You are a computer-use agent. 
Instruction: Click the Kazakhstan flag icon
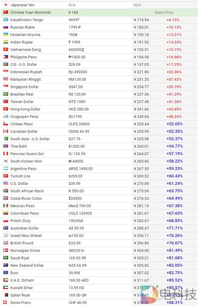click(6, 20)
